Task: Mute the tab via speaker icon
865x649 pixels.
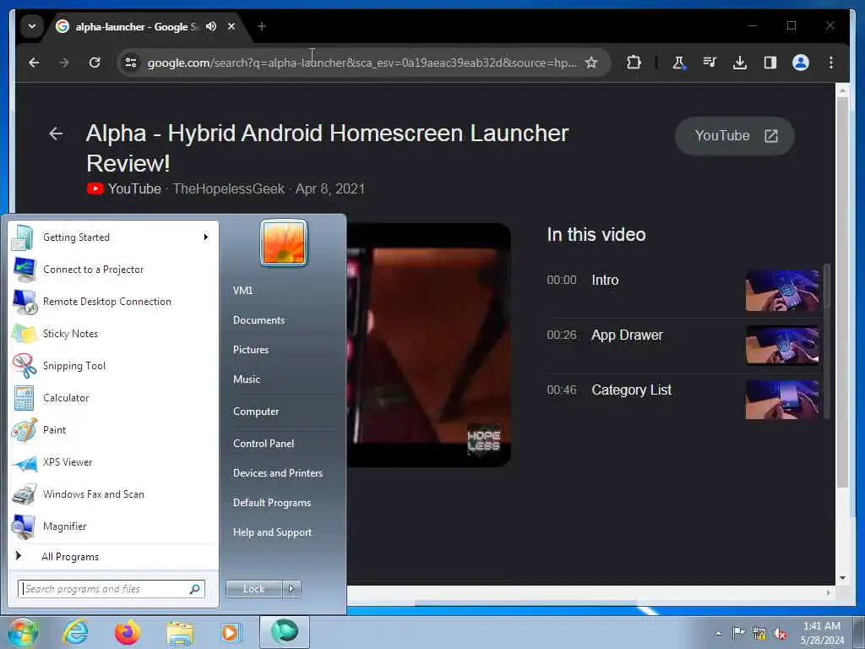Action: tap(211, 26)
